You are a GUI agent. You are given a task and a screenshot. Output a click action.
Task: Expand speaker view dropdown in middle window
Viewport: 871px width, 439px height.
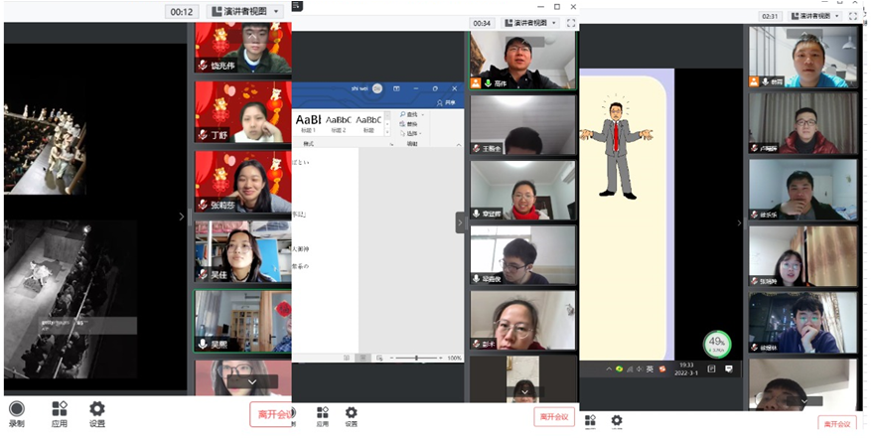pos(528,23)
